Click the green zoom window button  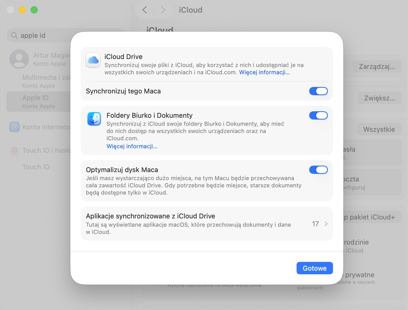tap(34, 10)
